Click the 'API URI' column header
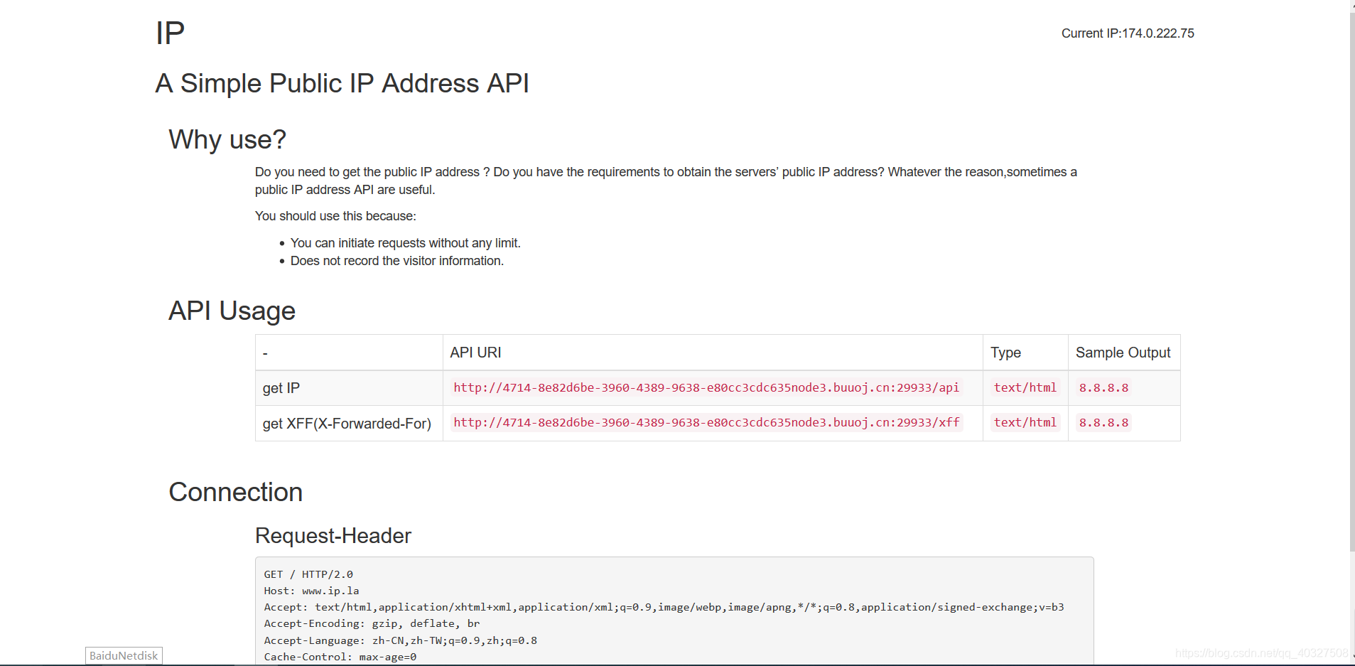The width and height of the screenshot is (1355, 666). click(x=475, y=353)
